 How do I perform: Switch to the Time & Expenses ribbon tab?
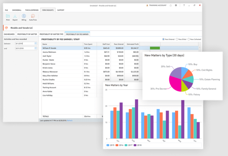click(x=32, y=10)
